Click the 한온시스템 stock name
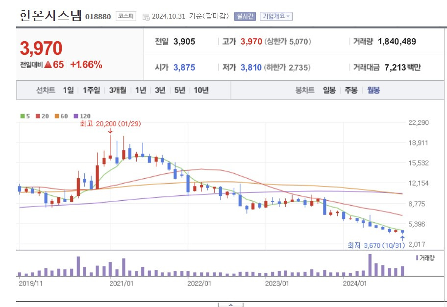This screenshot has height=307, width=447. click(50, 15)
